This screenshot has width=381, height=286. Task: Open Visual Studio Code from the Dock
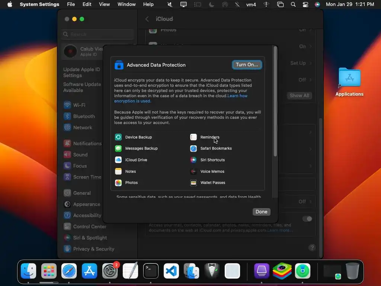(x=171, y=271)
